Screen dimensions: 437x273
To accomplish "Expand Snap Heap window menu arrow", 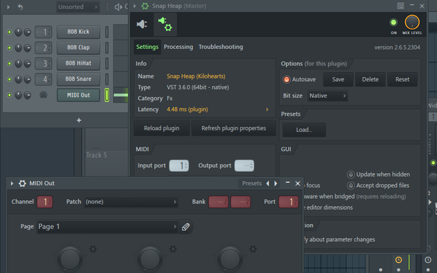I will tap(135, 6).
